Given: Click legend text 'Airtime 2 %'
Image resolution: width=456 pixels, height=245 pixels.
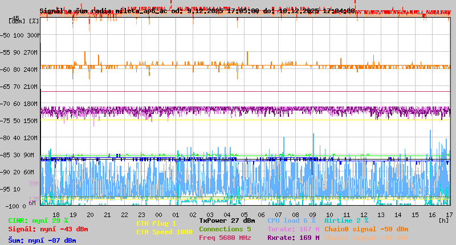Looking at the screenshot, I should (x=347, y=220).
